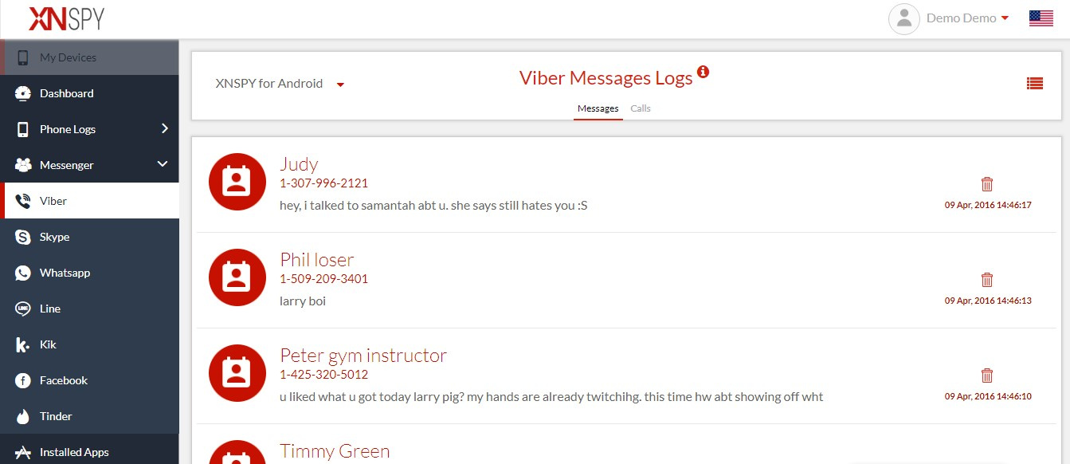Open the list view menu icon
1070x464 pixels.
coord(1035,83)
